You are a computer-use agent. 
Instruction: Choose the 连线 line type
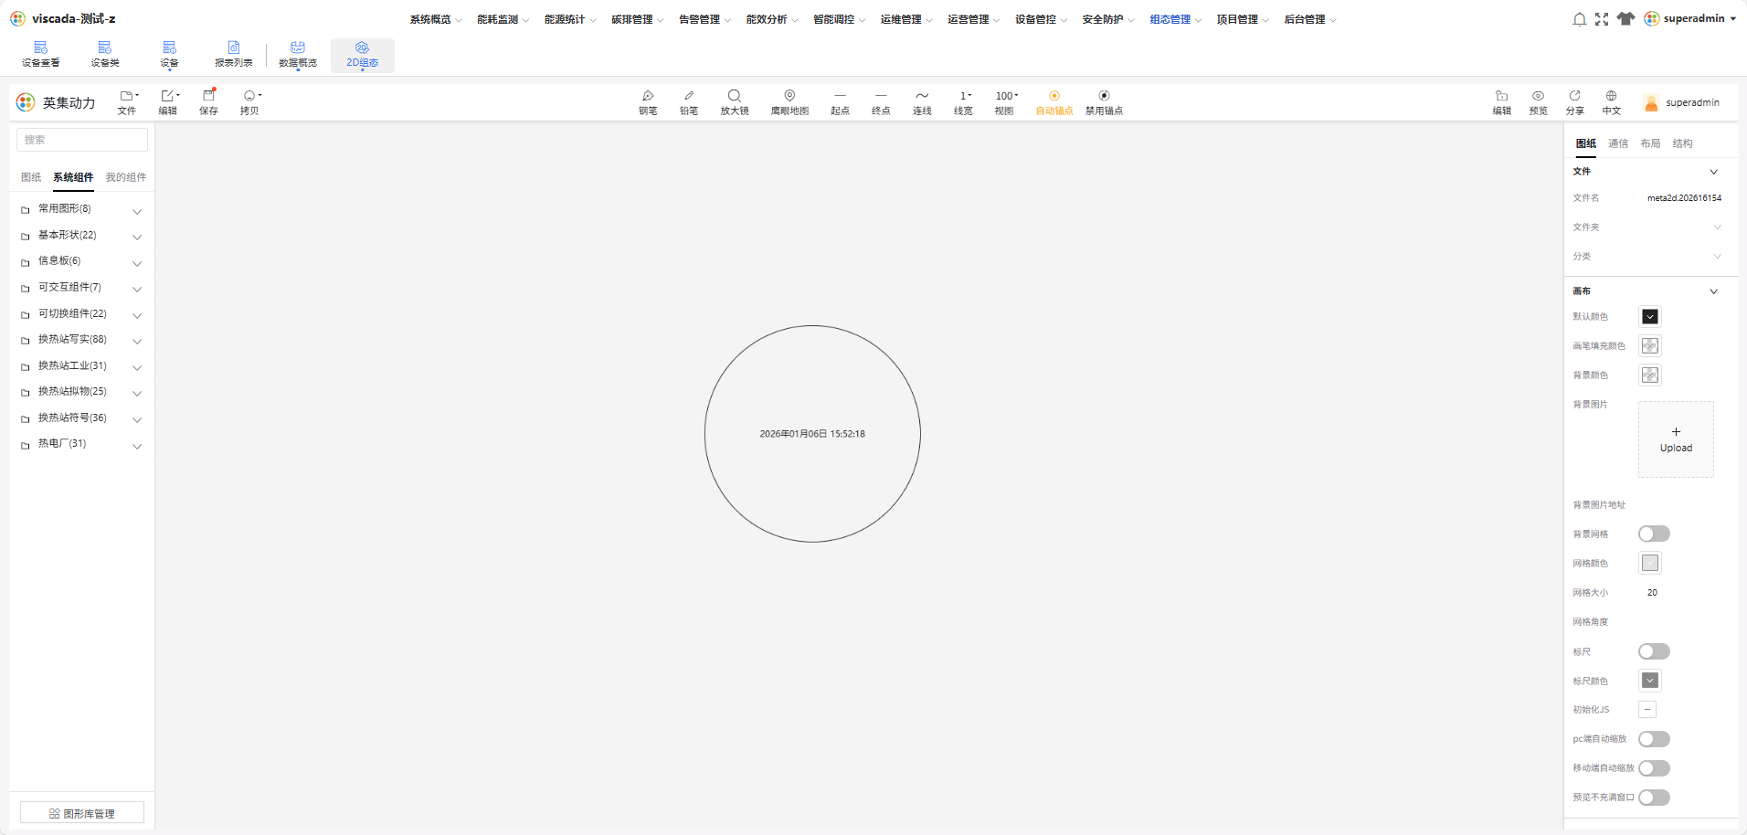pyautogui.click(x=922, y=102)
